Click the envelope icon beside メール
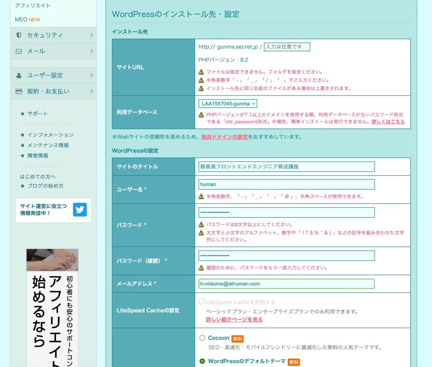 [19, 51]
